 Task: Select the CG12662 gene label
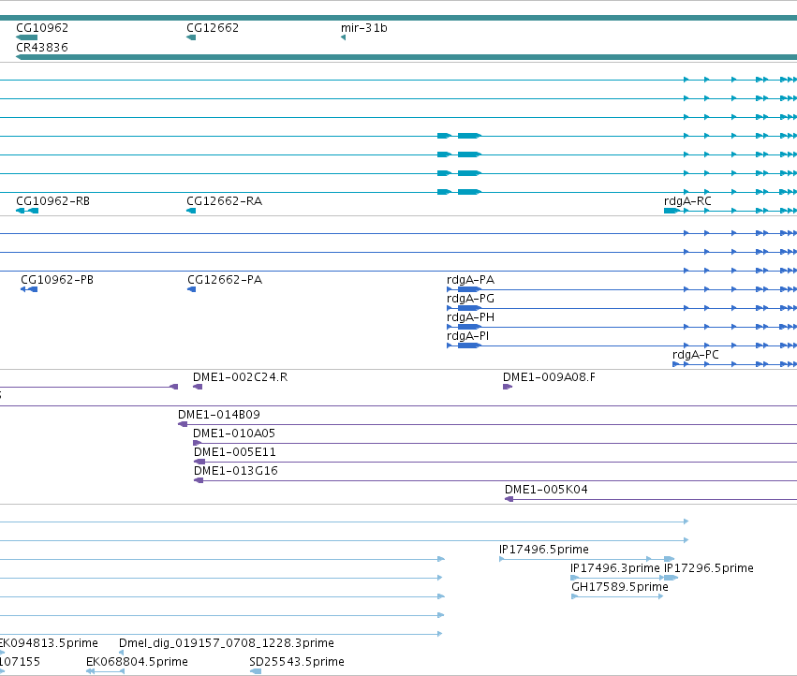pos(213,28)
